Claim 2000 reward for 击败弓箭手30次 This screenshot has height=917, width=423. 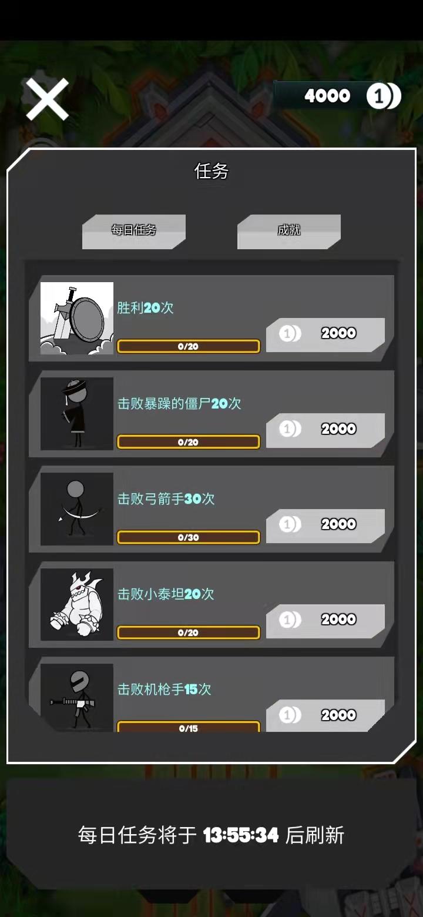pyautogui.click(x=325, y=526)
